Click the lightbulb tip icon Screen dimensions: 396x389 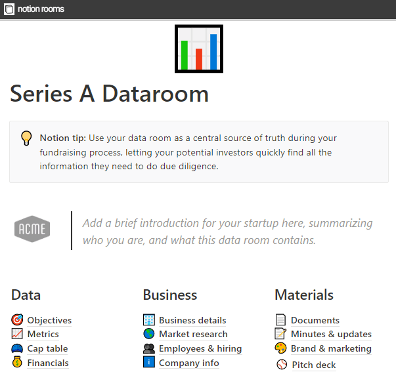click(x=26, y=138)
